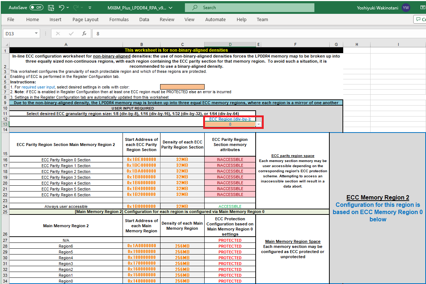The height and width of the screenshot is (284, 426).
Task: Expand the Name Box dropdown
Action: 36,33
